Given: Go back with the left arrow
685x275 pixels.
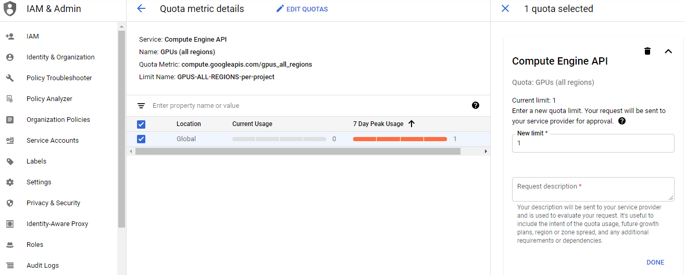Looking at the screenshot, I should (141, 8).
